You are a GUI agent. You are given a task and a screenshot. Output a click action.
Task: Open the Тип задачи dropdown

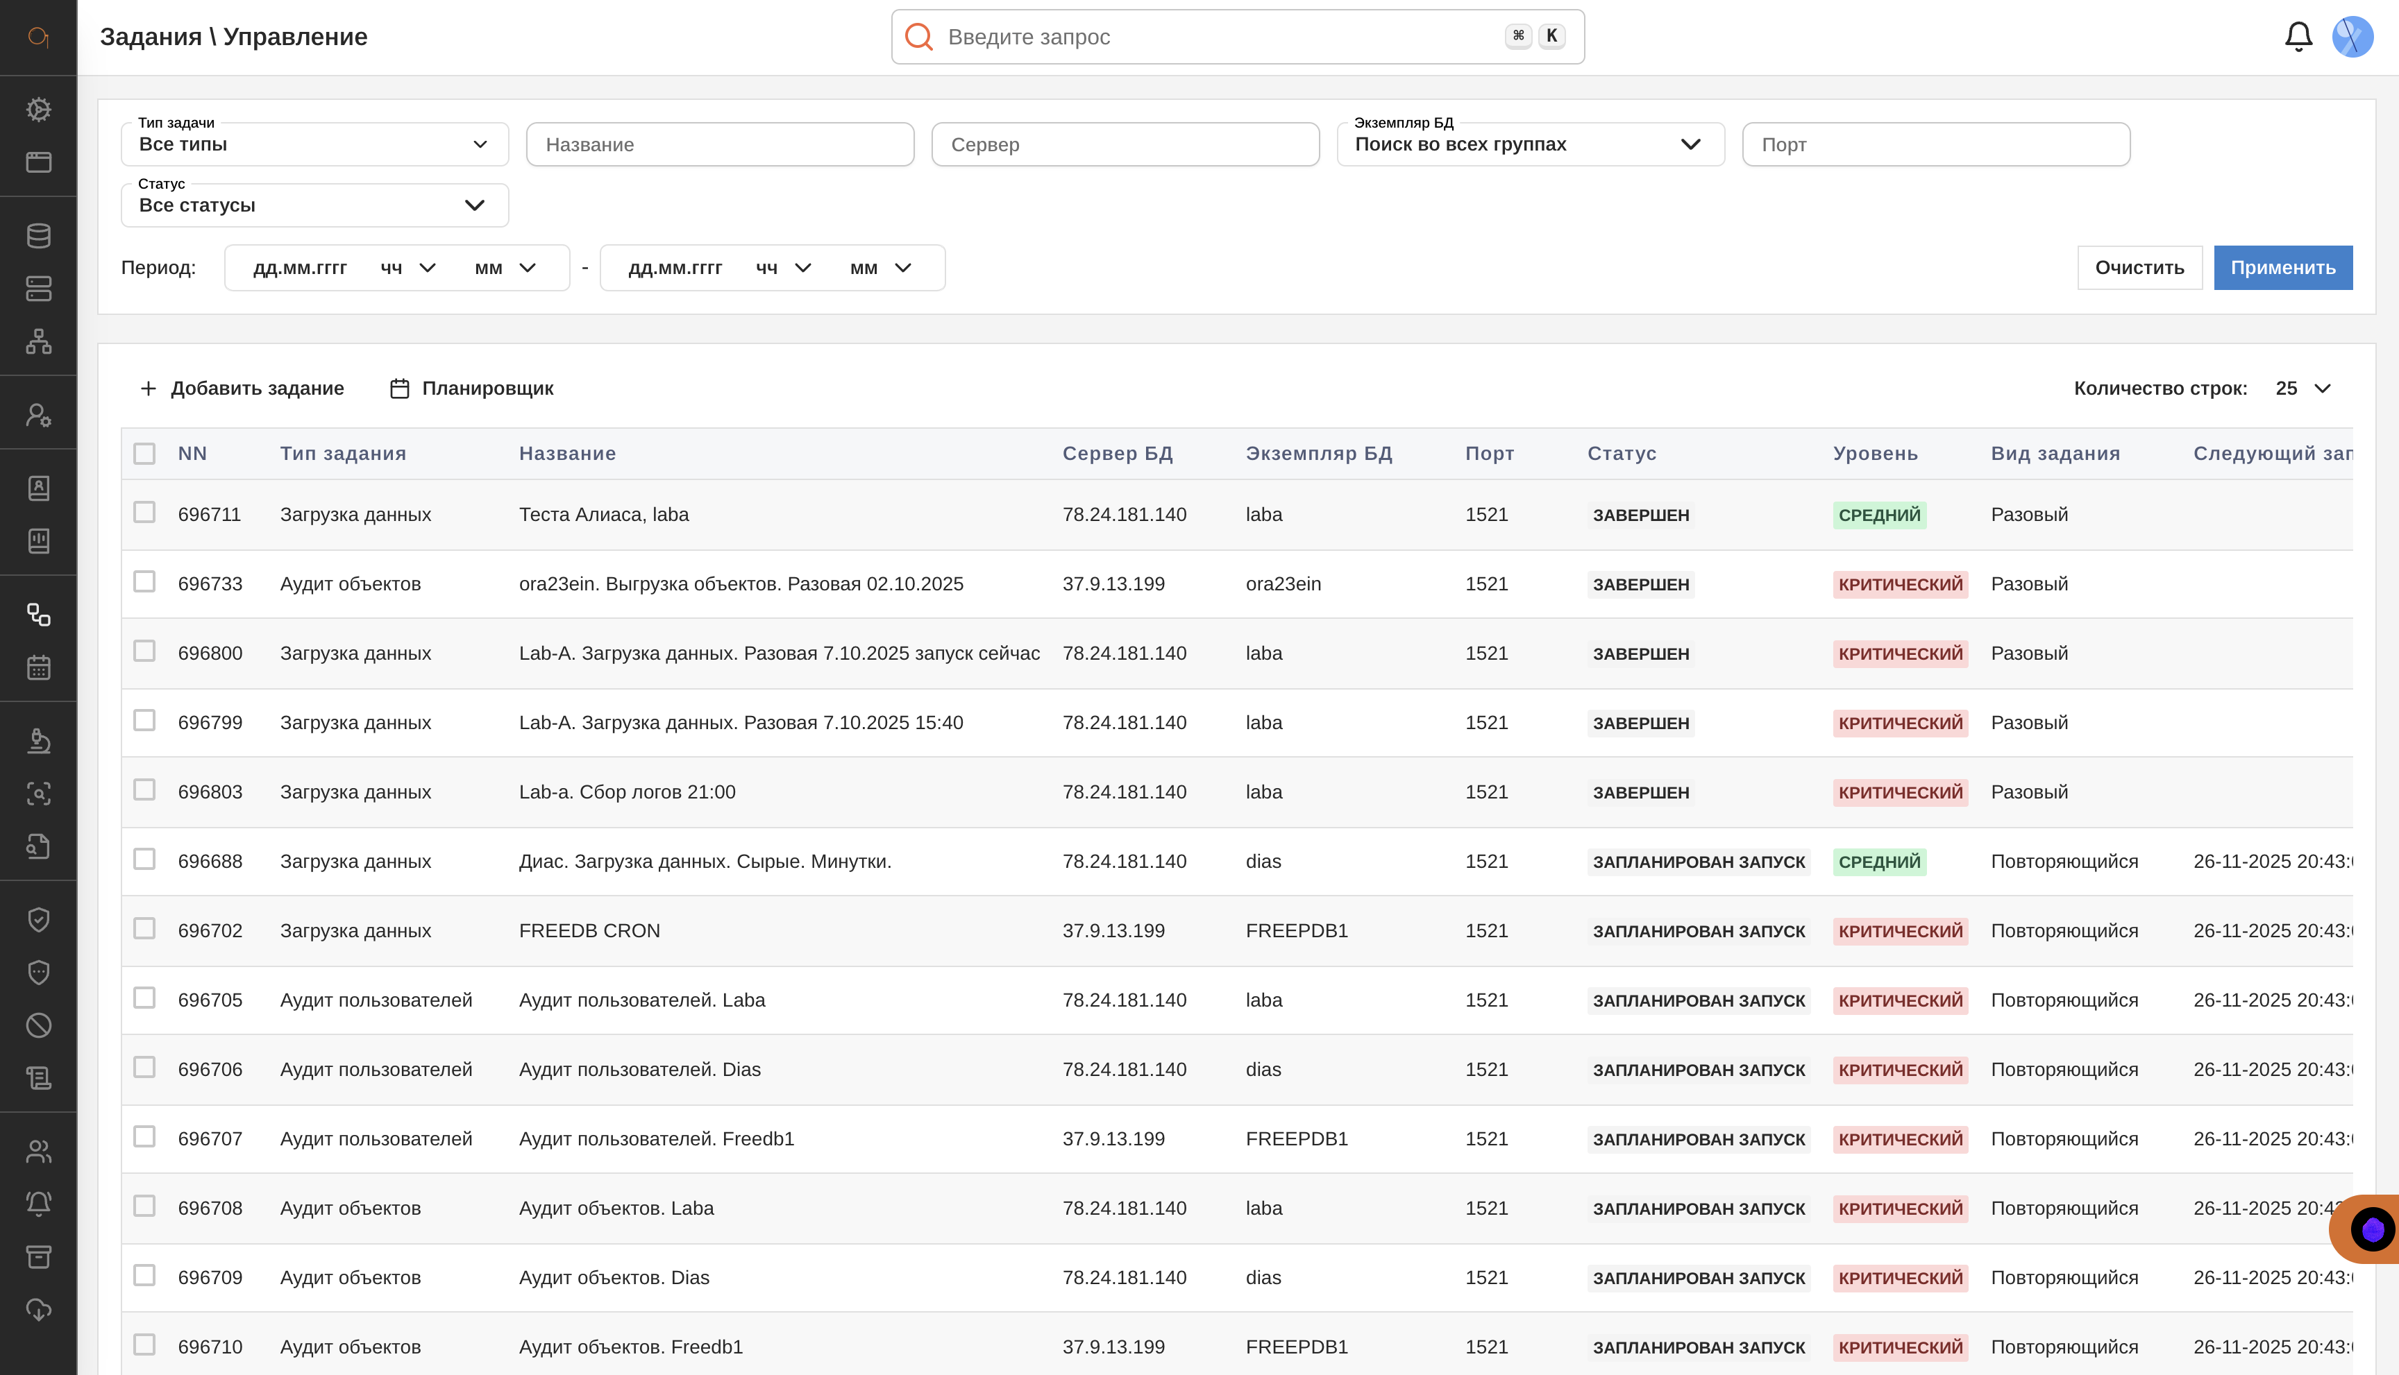pos(314,144)
